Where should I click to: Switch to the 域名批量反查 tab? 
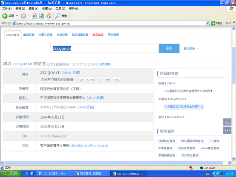click(x=80, y=35)
